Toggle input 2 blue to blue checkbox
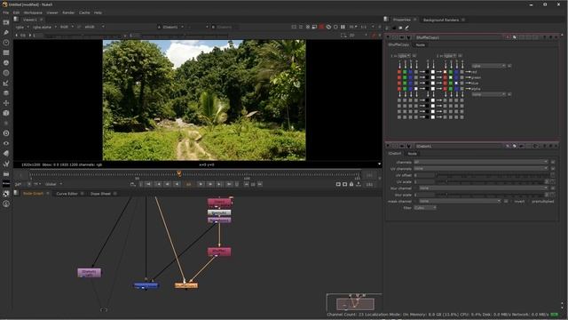 [456, 83]
